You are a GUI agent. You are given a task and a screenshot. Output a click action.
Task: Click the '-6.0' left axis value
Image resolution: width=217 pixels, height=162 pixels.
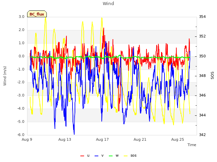point(21,135)
